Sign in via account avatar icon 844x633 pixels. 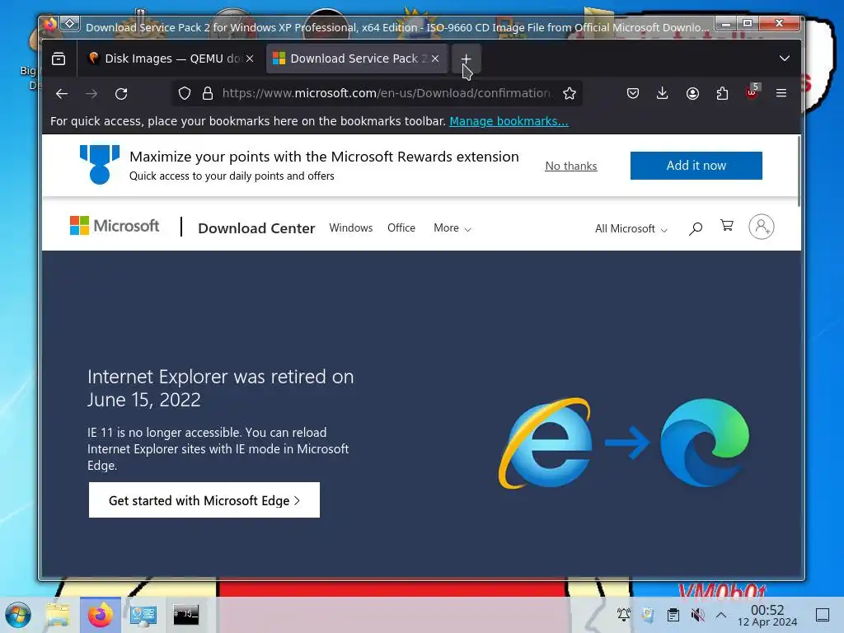tap(761, 227)
